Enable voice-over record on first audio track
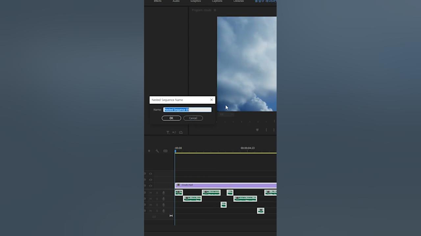 coord(163,193)
